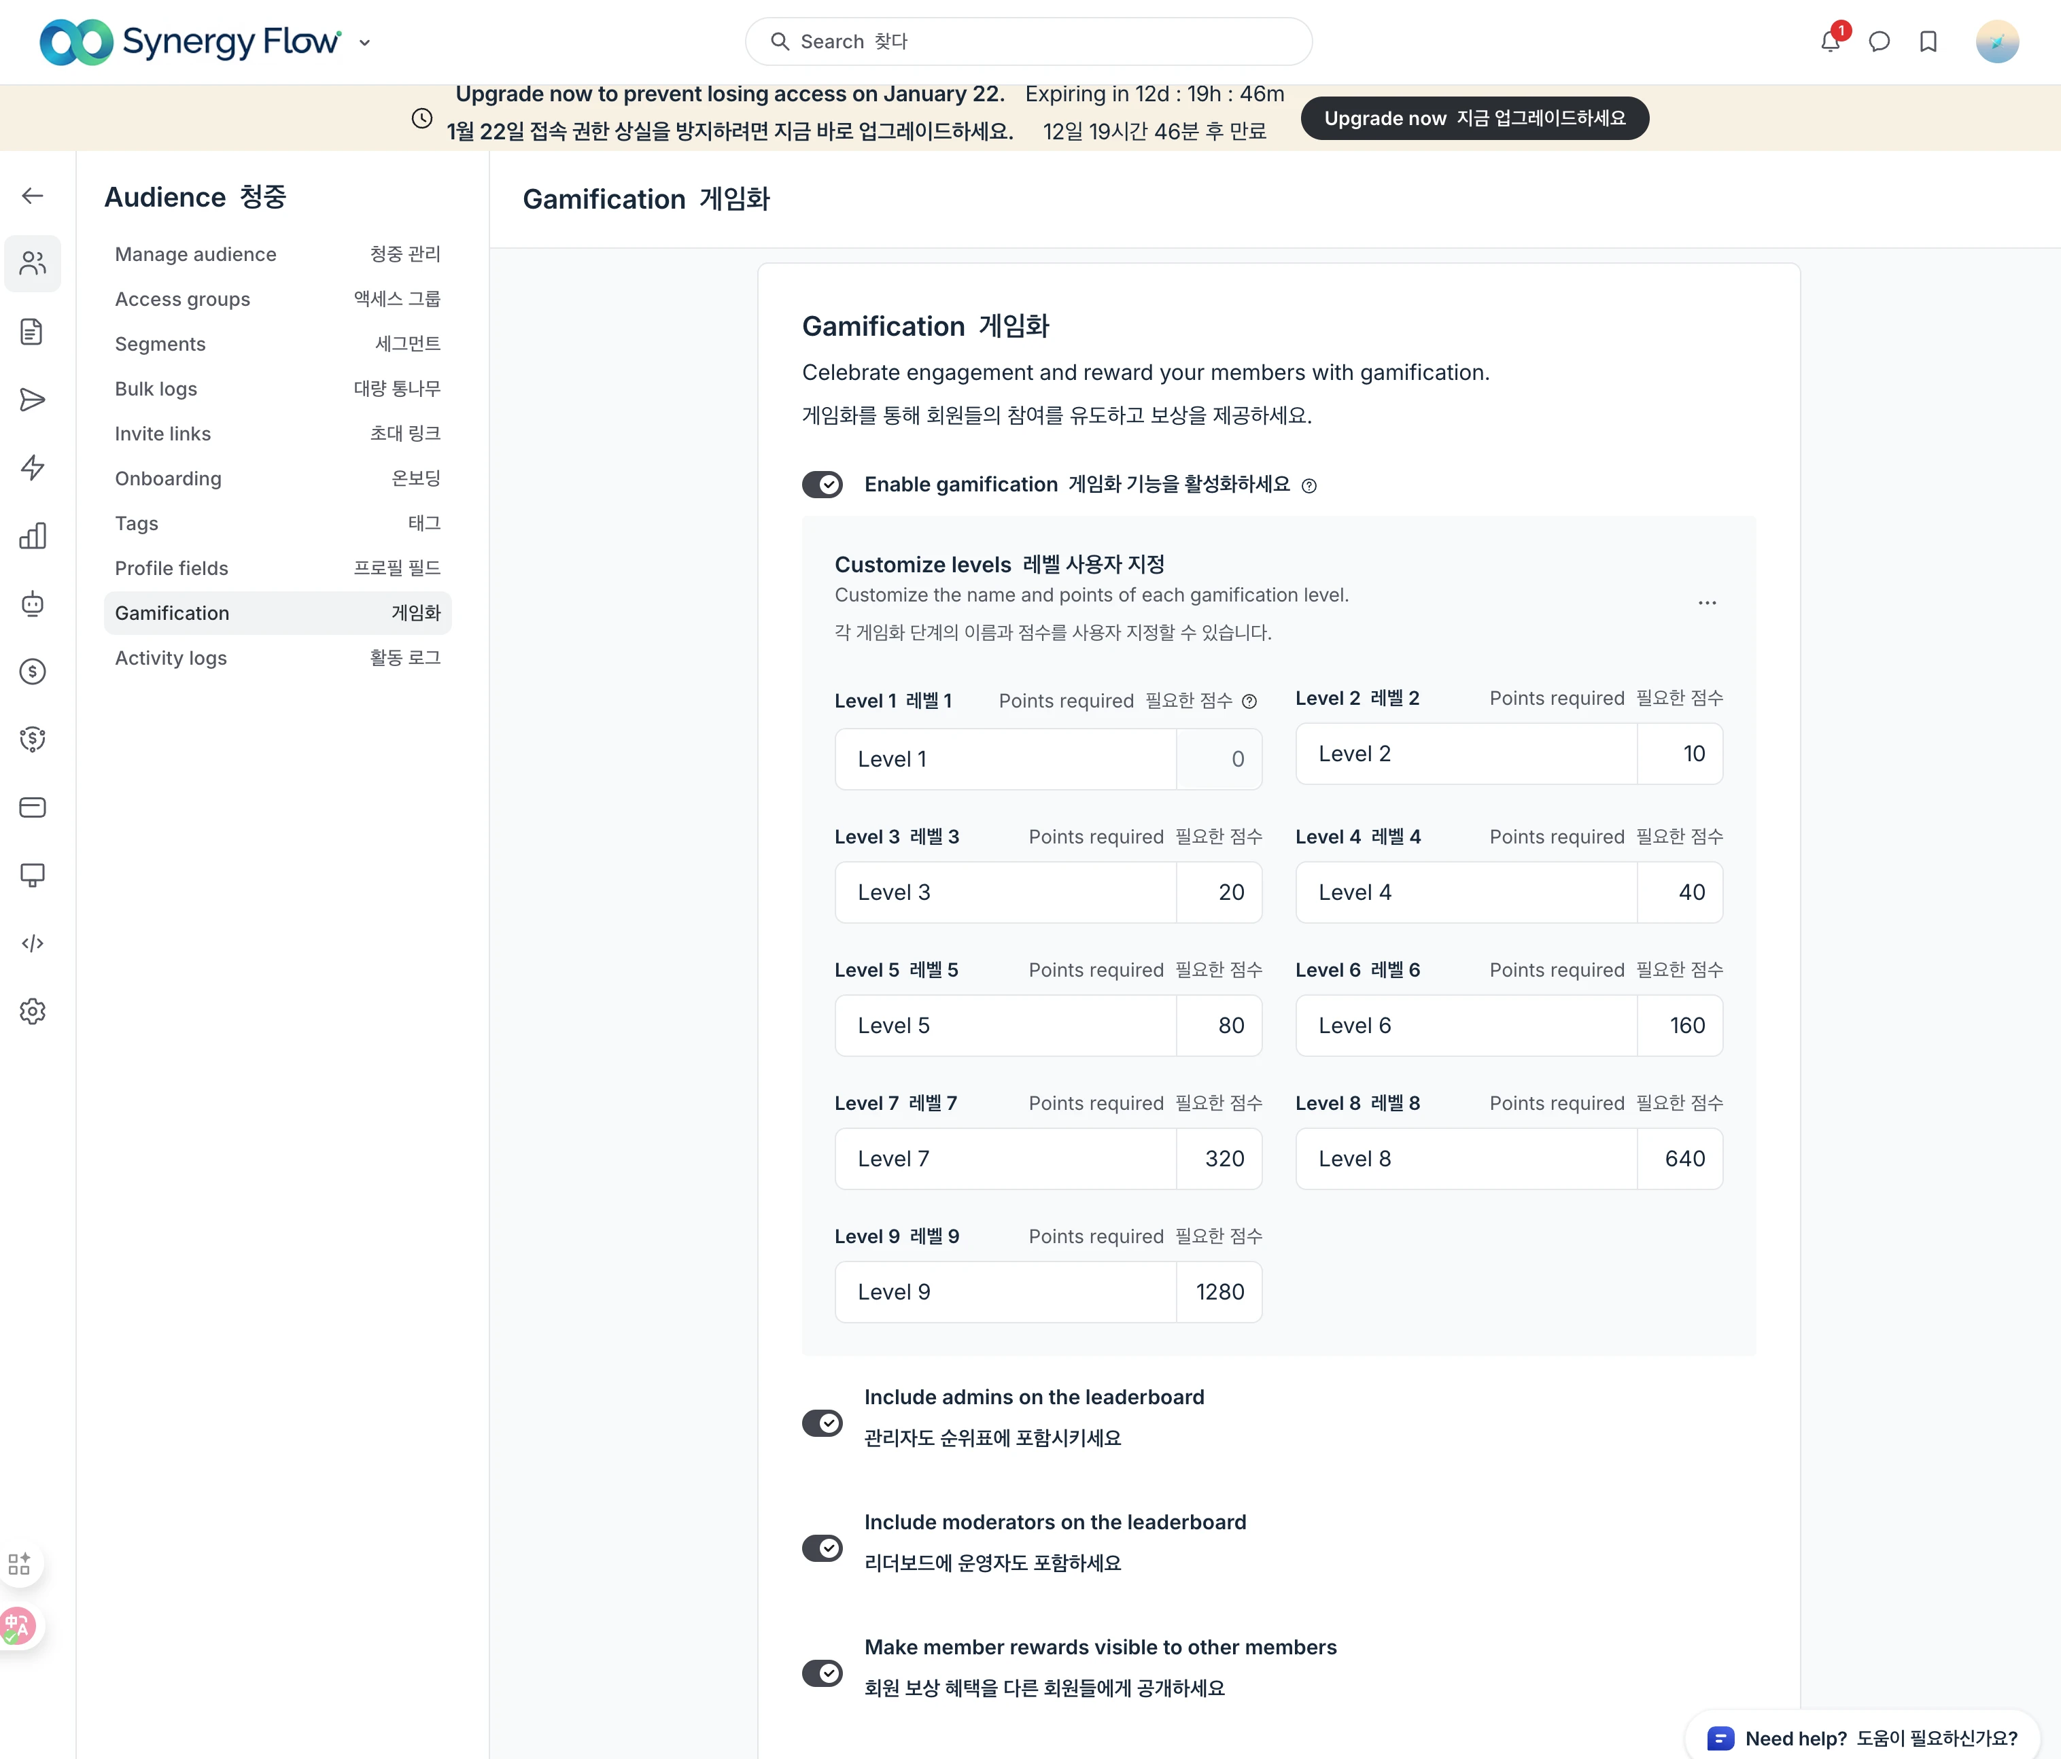Screen dimensions: 2061x1759
Task: Toggle Enable gamification switch
Action: [x=822, y=484]
